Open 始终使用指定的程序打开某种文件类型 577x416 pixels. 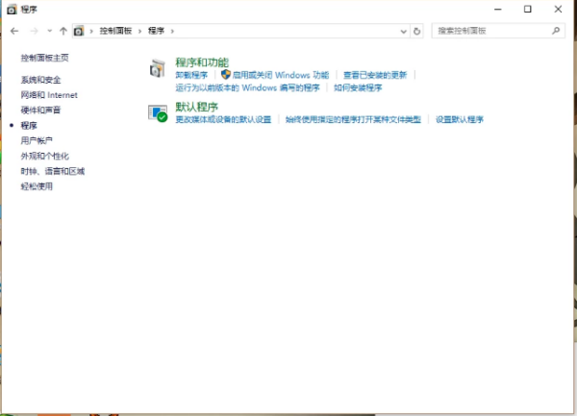[353, 119]
